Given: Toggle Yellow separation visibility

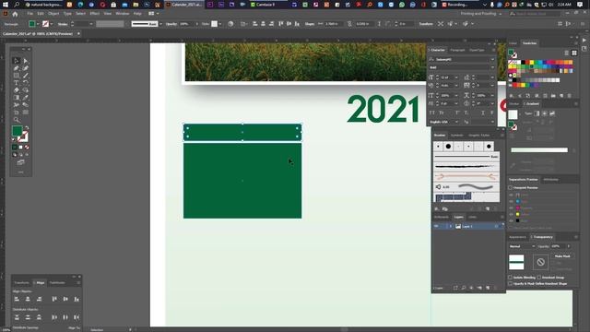Looking at the screenshot, I should coord(511,215).
